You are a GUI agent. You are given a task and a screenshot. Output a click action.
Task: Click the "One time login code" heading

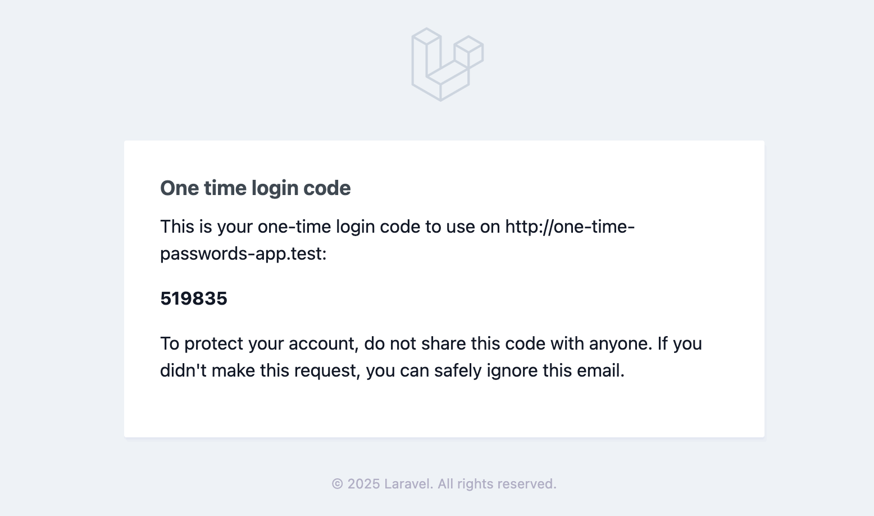[x=255, y=188]
